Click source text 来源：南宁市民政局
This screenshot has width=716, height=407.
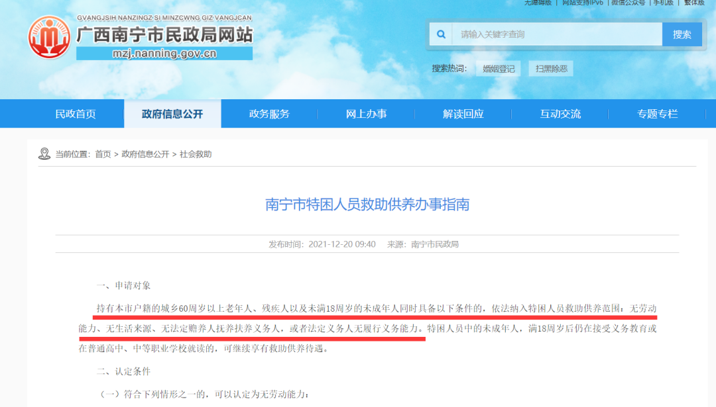click(x=423, y=244)
